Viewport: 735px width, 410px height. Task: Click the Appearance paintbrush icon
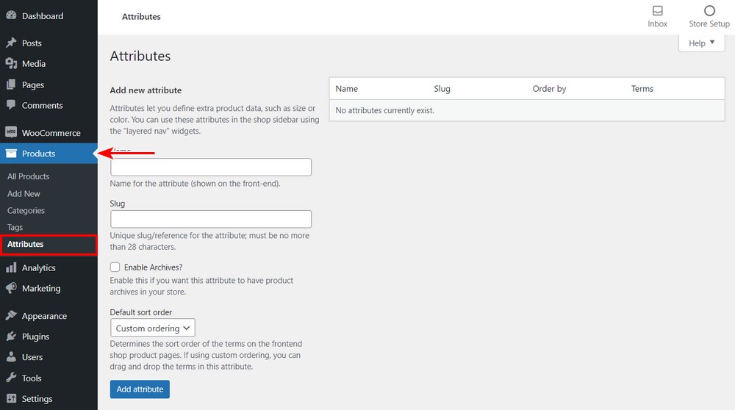click(11, 315)
